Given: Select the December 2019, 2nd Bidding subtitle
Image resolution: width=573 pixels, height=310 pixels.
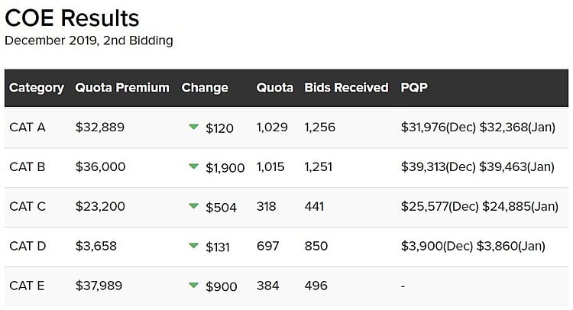Looking at the screenshot, I should click(x=89, y=40).
